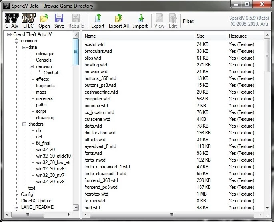Viewport: 274px width, 222px height.
Task: Select the hud.wtd file
Action: click(x=92, y=208)
